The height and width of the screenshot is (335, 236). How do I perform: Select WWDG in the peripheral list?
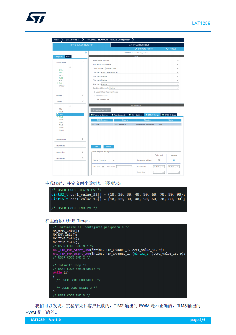point(62,86)
